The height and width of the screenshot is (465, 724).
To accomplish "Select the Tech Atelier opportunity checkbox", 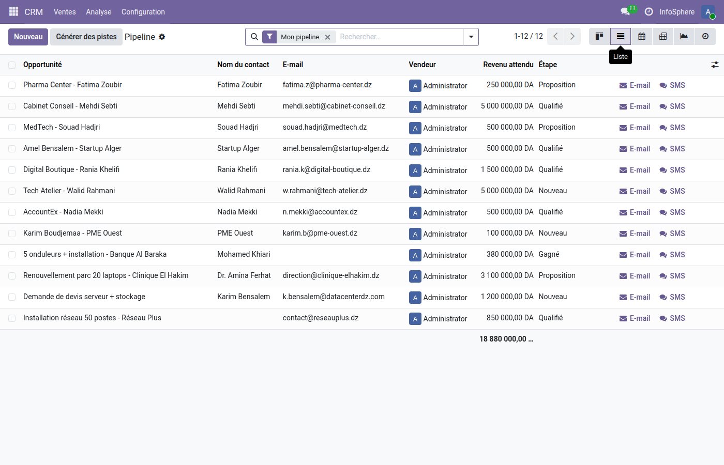I will [12, 191].
